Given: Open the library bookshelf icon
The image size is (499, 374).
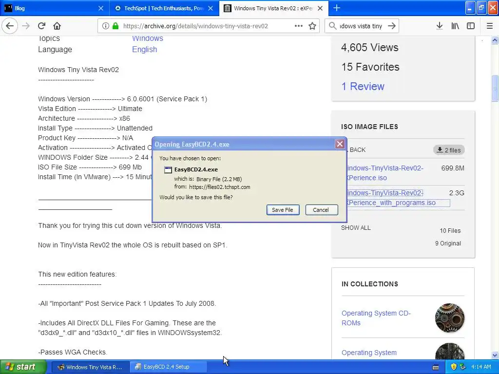Looking at the screenshot, I should [455, 26].
